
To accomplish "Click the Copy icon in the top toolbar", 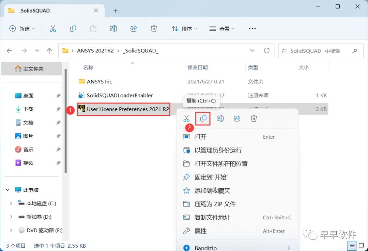I will tap(73, 29).
